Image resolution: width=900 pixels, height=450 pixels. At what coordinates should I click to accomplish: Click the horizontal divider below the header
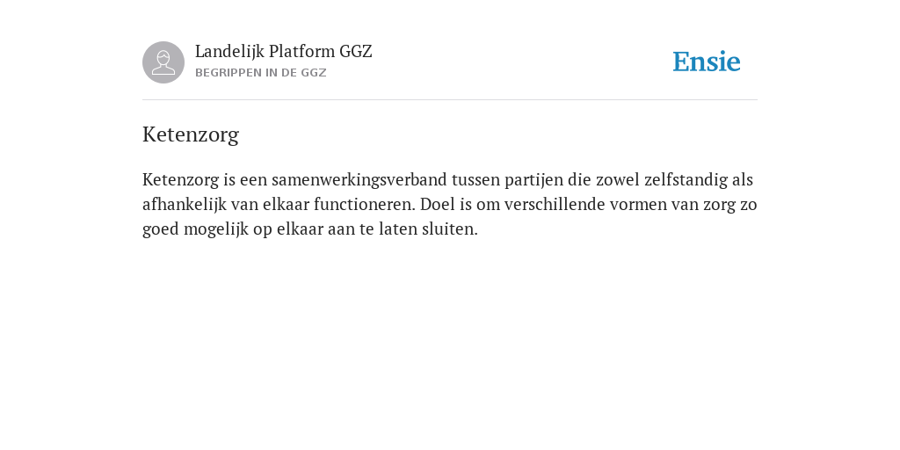click(x=450, y=100)
